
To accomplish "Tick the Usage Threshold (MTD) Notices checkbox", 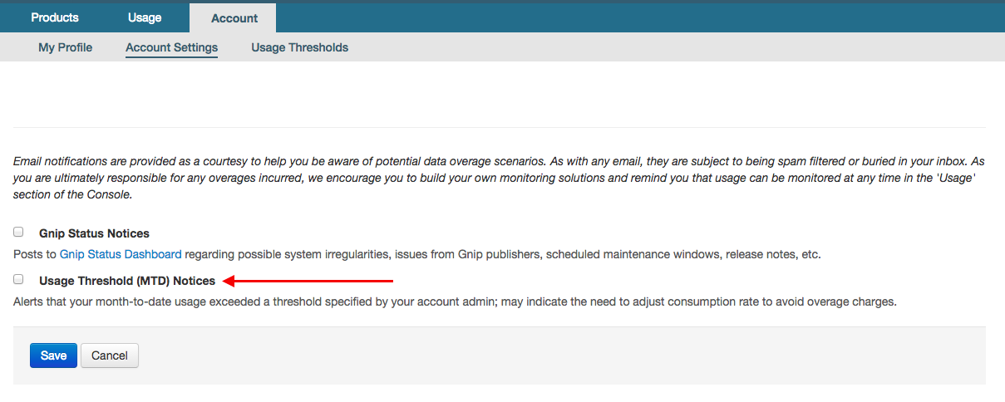I will tap(18, 280).
